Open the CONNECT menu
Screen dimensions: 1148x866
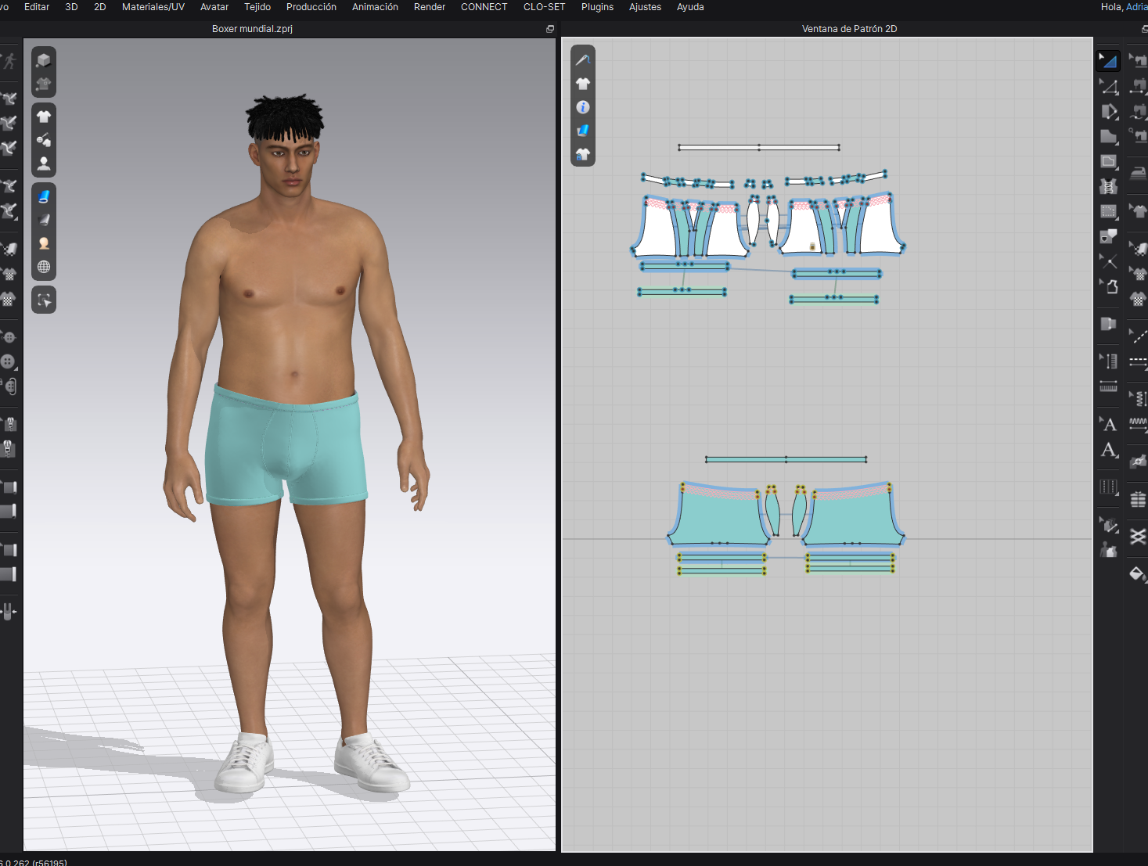coord(484,7)
